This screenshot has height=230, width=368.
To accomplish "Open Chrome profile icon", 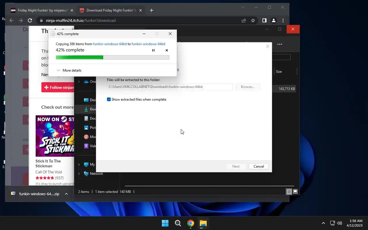I will pos(274,20).
